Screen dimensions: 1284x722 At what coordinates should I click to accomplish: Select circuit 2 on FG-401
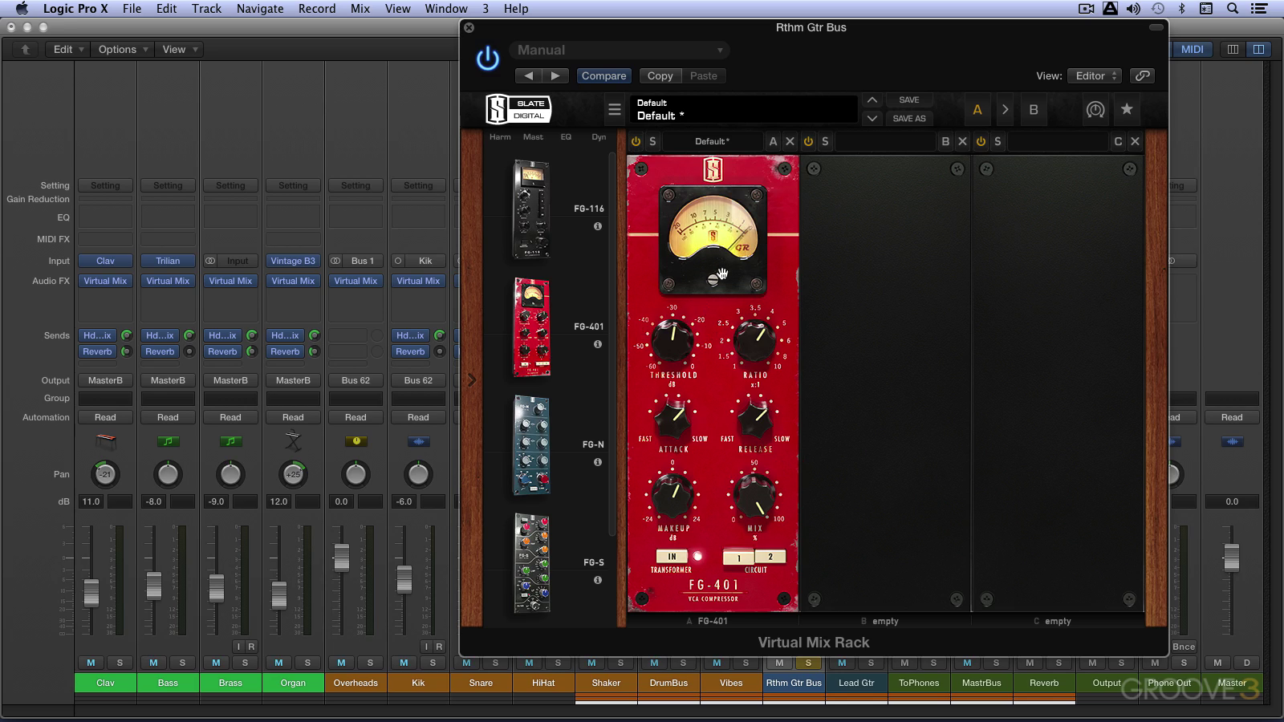coord(770,557)
